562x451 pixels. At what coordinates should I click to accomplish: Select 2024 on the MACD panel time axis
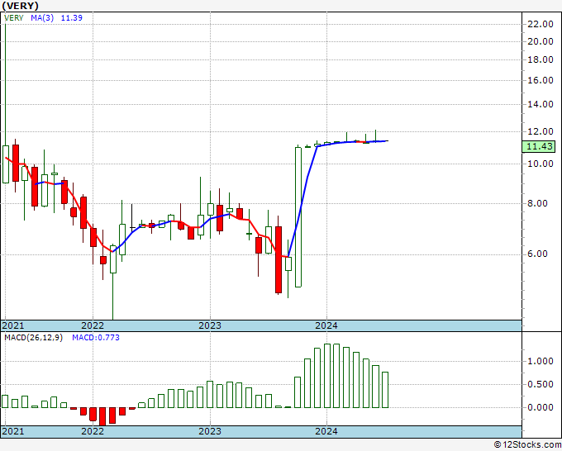click(x=326, y=431)
